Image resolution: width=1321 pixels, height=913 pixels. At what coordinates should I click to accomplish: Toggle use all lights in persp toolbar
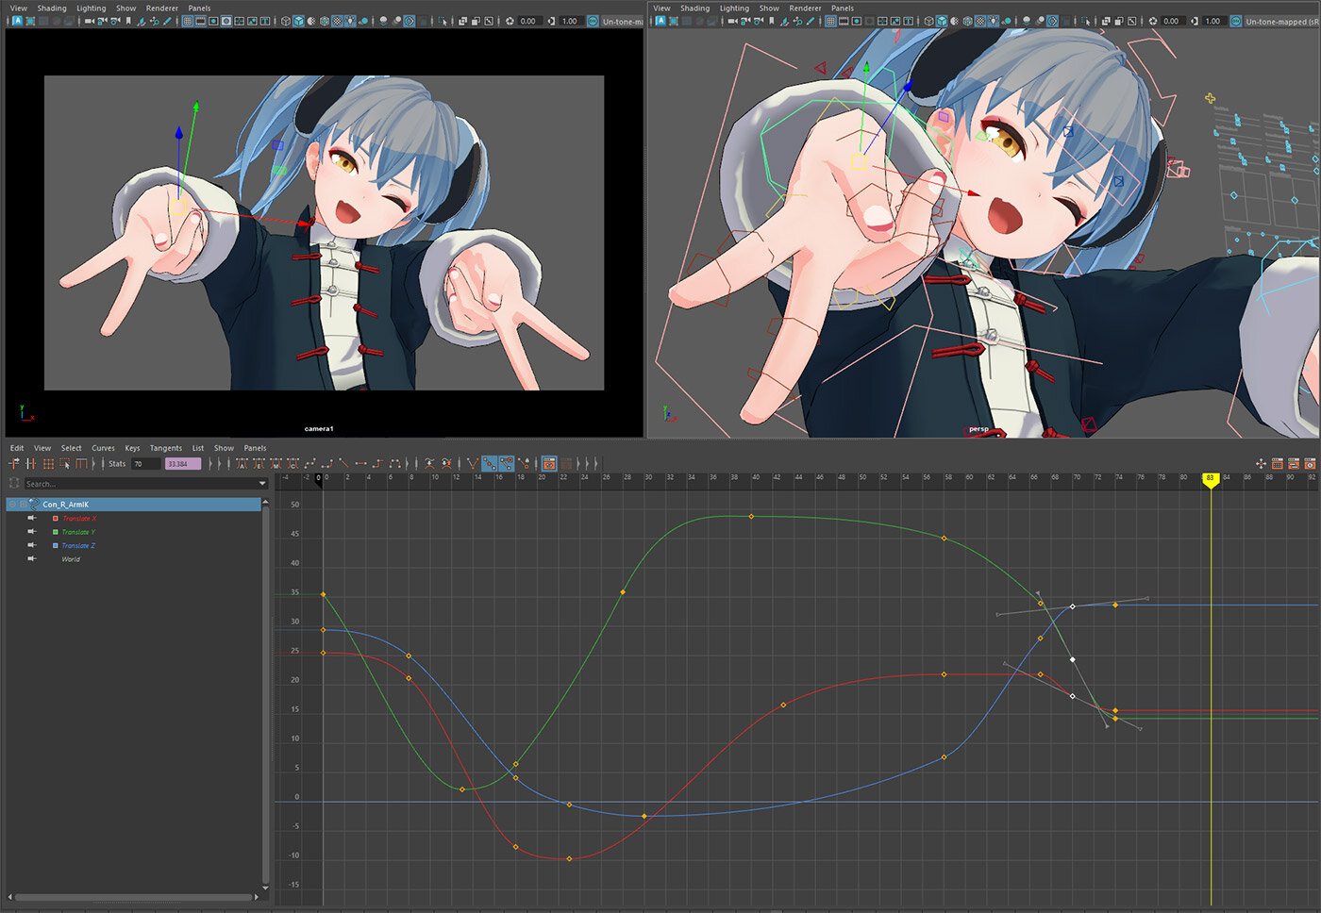993,21
